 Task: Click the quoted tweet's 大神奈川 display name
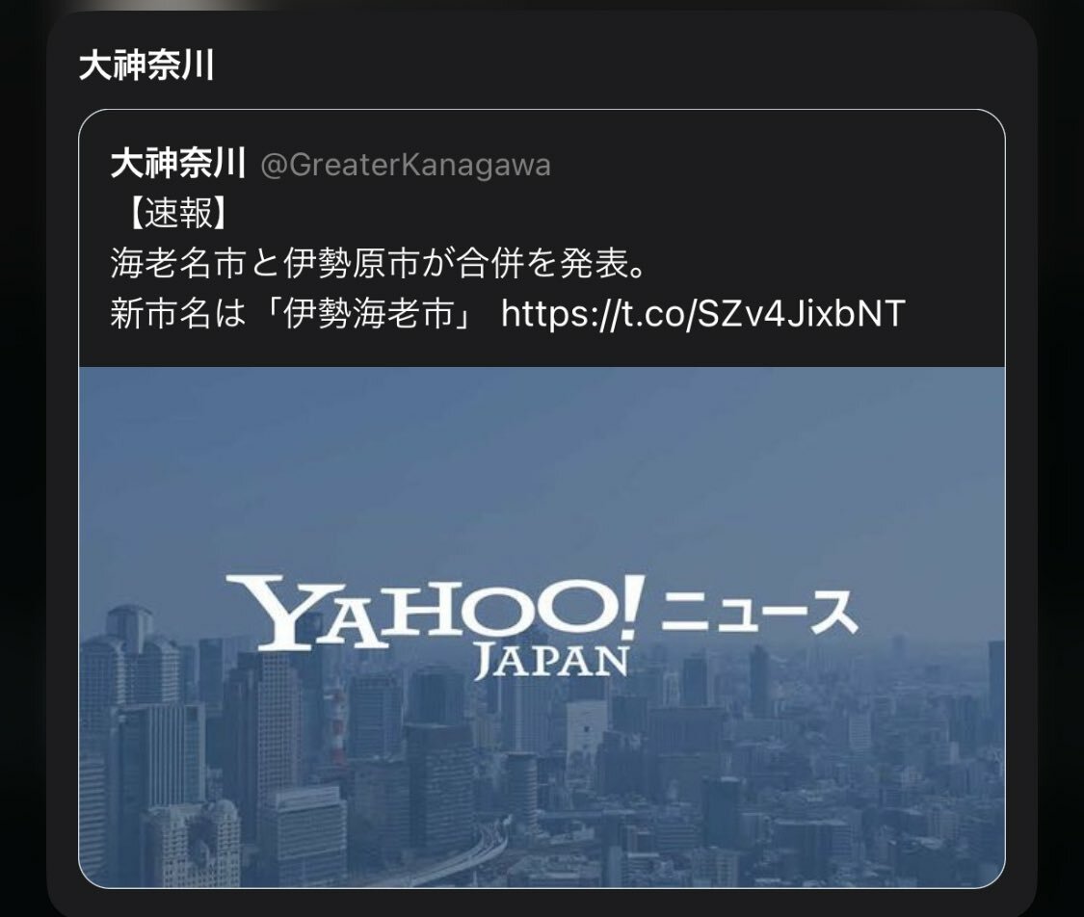click(x=178, y=165)
